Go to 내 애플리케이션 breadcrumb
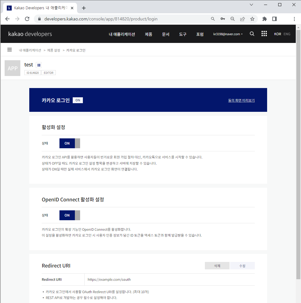The height and width of the screenshot is (303, 301). click(x=30, y=50)
